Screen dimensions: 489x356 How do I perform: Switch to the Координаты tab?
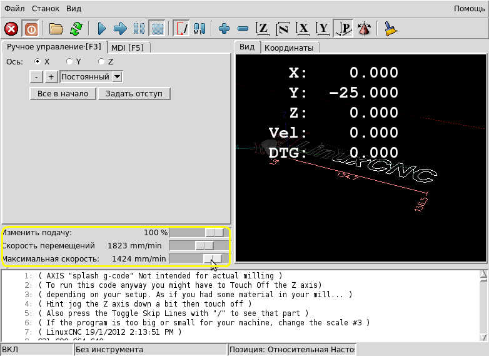(289, 48)
